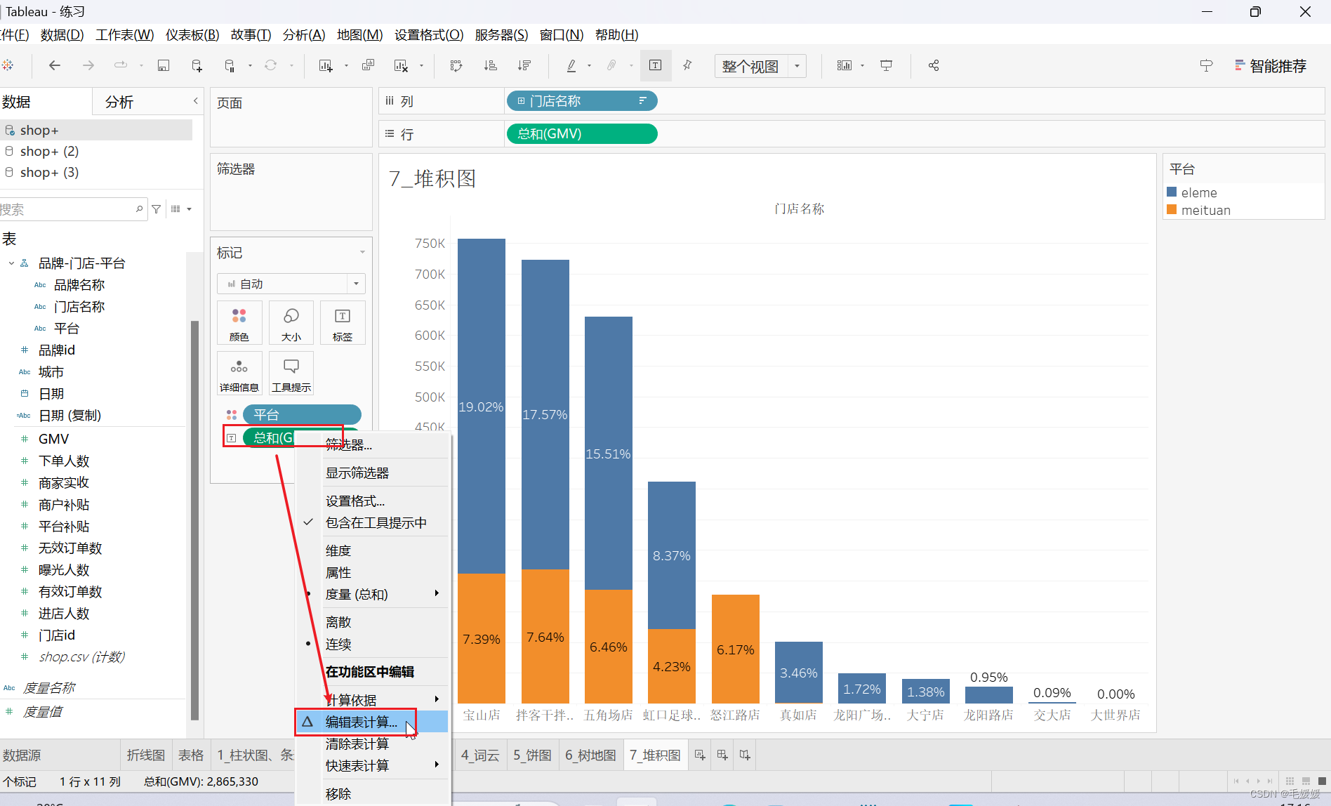Click the new worksheet icon in toolbar
Image resolution: width=1331 pixels, height=806 pixels.
(325, 65)
